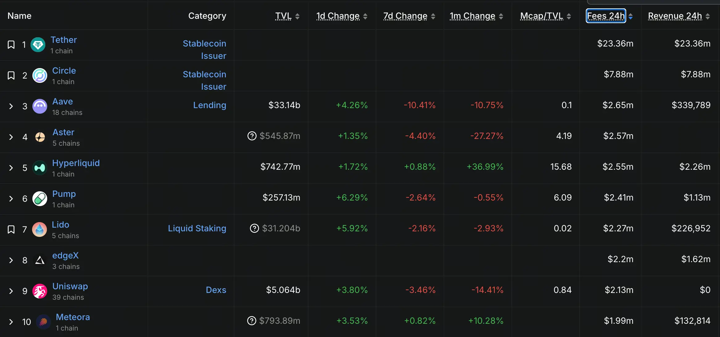
Task: Open the Lido protocol link
Action: (x=60, y=225)
